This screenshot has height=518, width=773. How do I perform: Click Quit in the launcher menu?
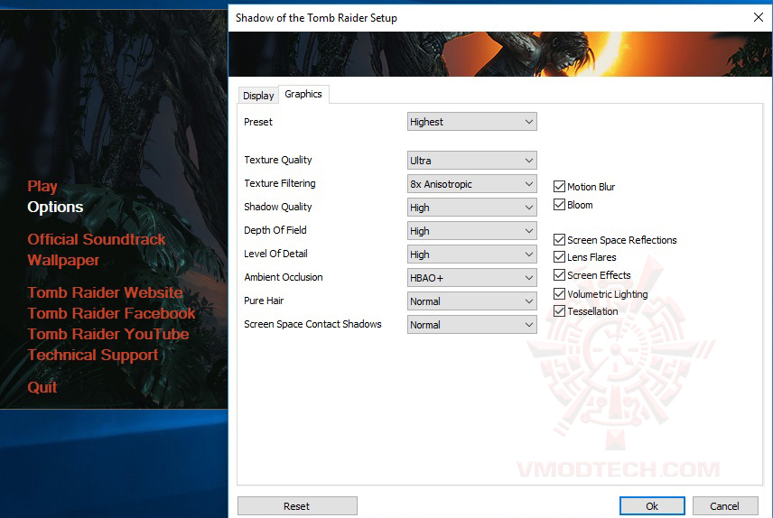[x=42, y=387]
